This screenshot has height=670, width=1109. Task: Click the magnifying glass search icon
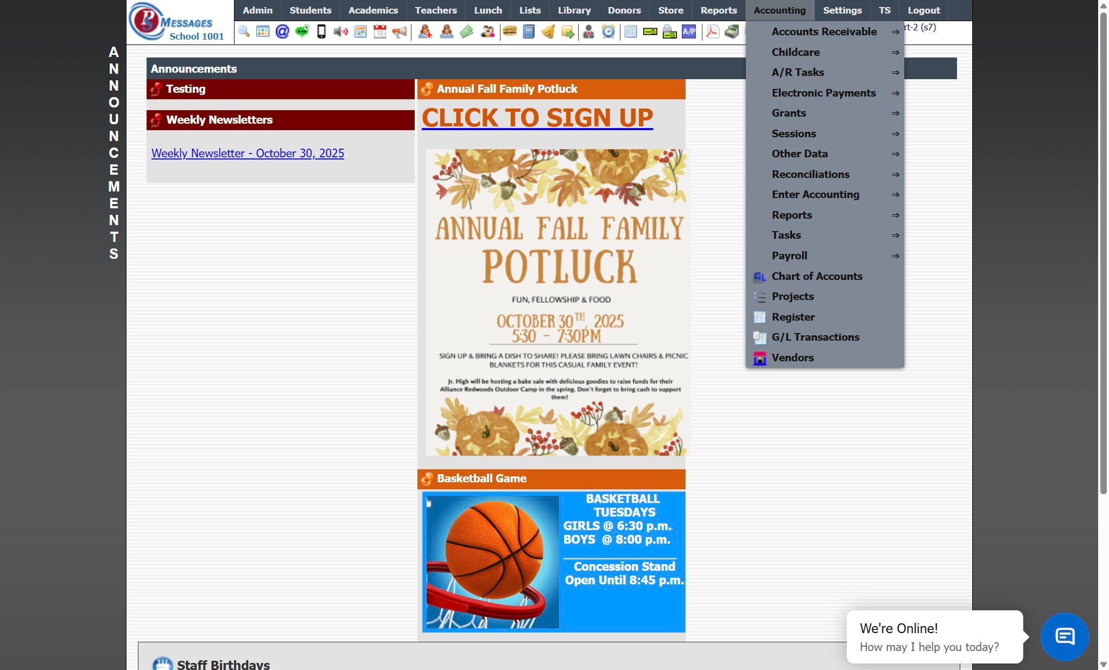point(244,32)
